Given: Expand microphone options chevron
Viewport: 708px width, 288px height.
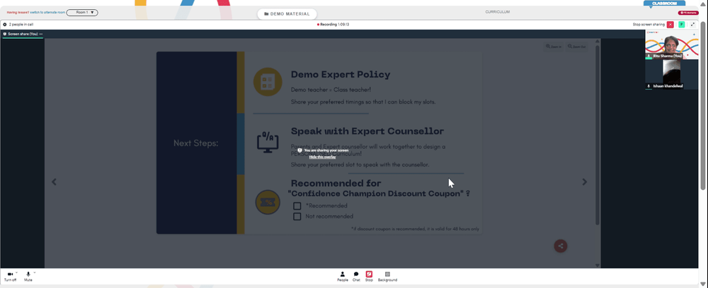Looking at the screenshot, I should click(x=34, y=272).
